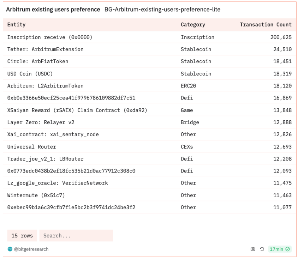Click the bitgetresearch avatar icon

click(x=10, y=249)
